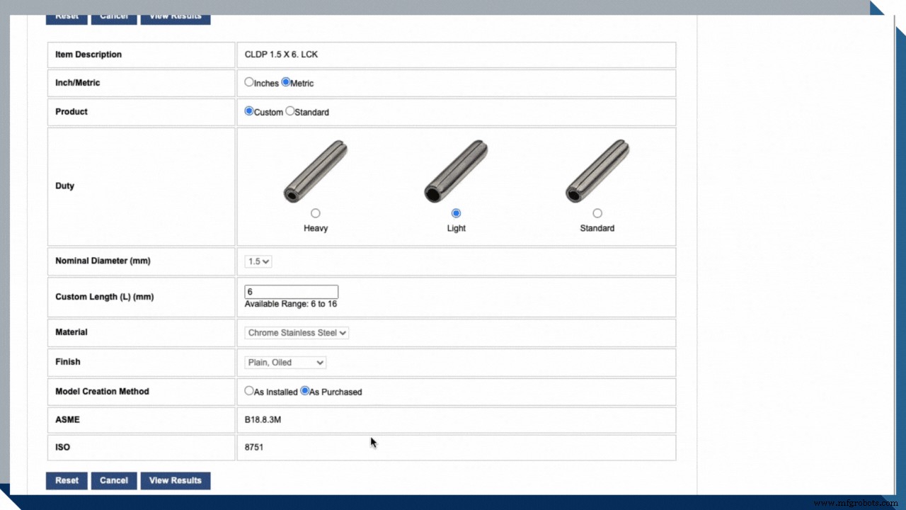Click the Standard duty pin image

[597, 171]
